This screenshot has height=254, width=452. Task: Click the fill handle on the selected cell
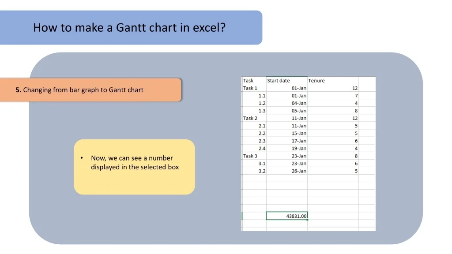308,220
